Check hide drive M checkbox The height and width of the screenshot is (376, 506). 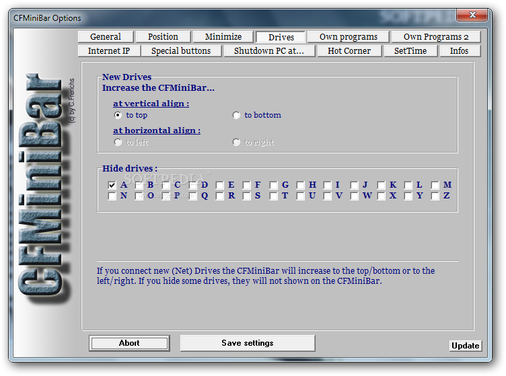tap(435, 185)
